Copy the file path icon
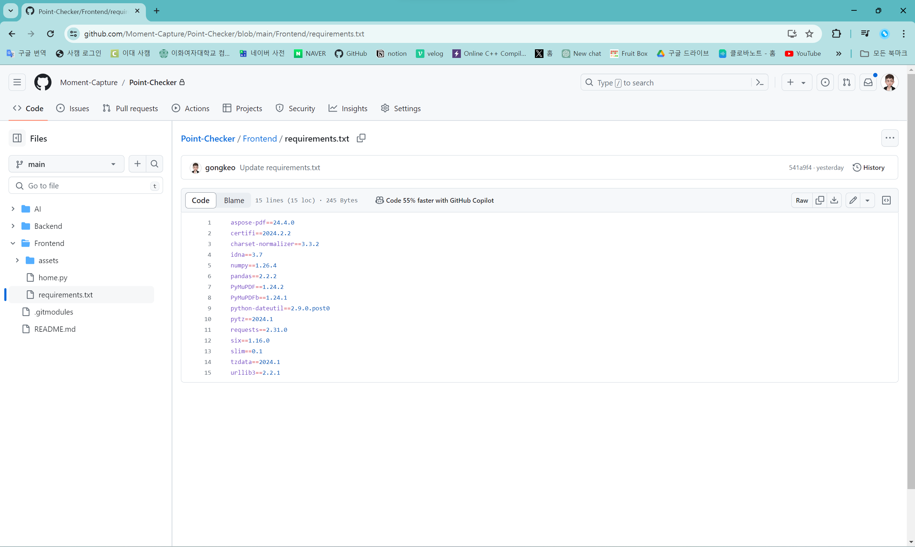 click(361, 138)
